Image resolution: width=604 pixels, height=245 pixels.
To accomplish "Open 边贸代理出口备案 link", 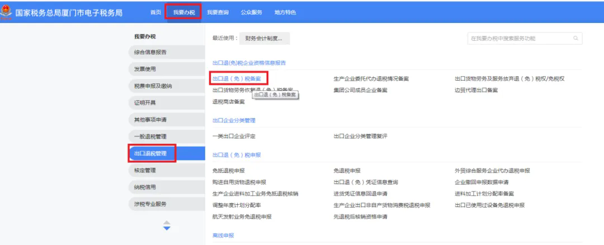I will click(x=476, y=90).
